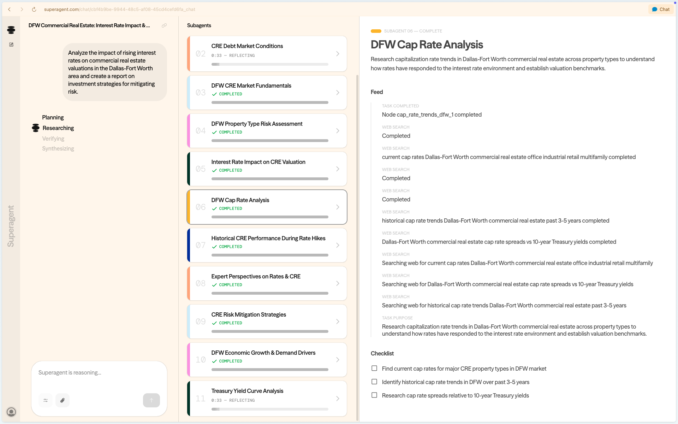Tick 'Identify historical cap rate trends' checkbox

[x=374, y=382]
